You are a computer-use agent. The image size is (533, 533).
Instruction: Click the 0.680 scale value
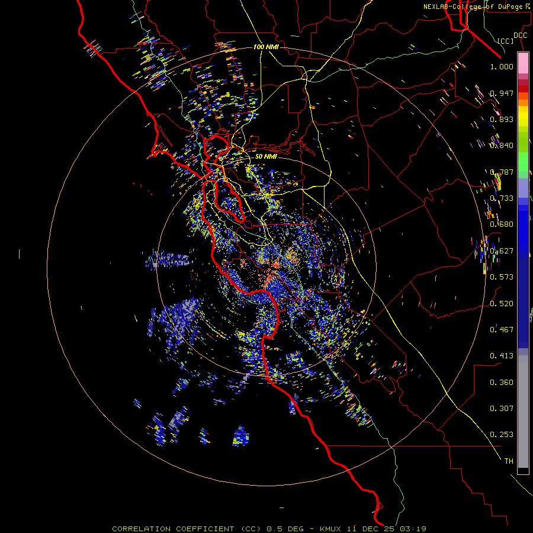pos(502,224)
